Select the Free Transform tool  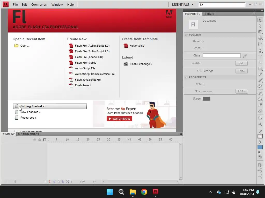coord(260,32)
